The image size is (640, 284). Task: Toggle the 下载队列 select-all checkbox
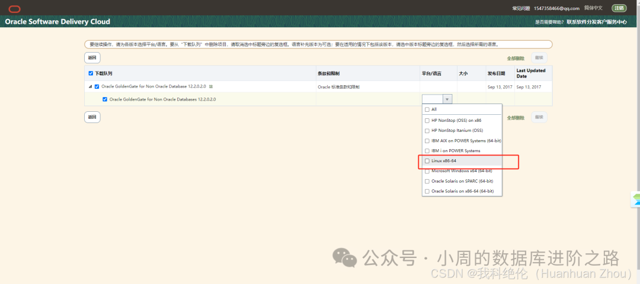(x=91, y=73)
